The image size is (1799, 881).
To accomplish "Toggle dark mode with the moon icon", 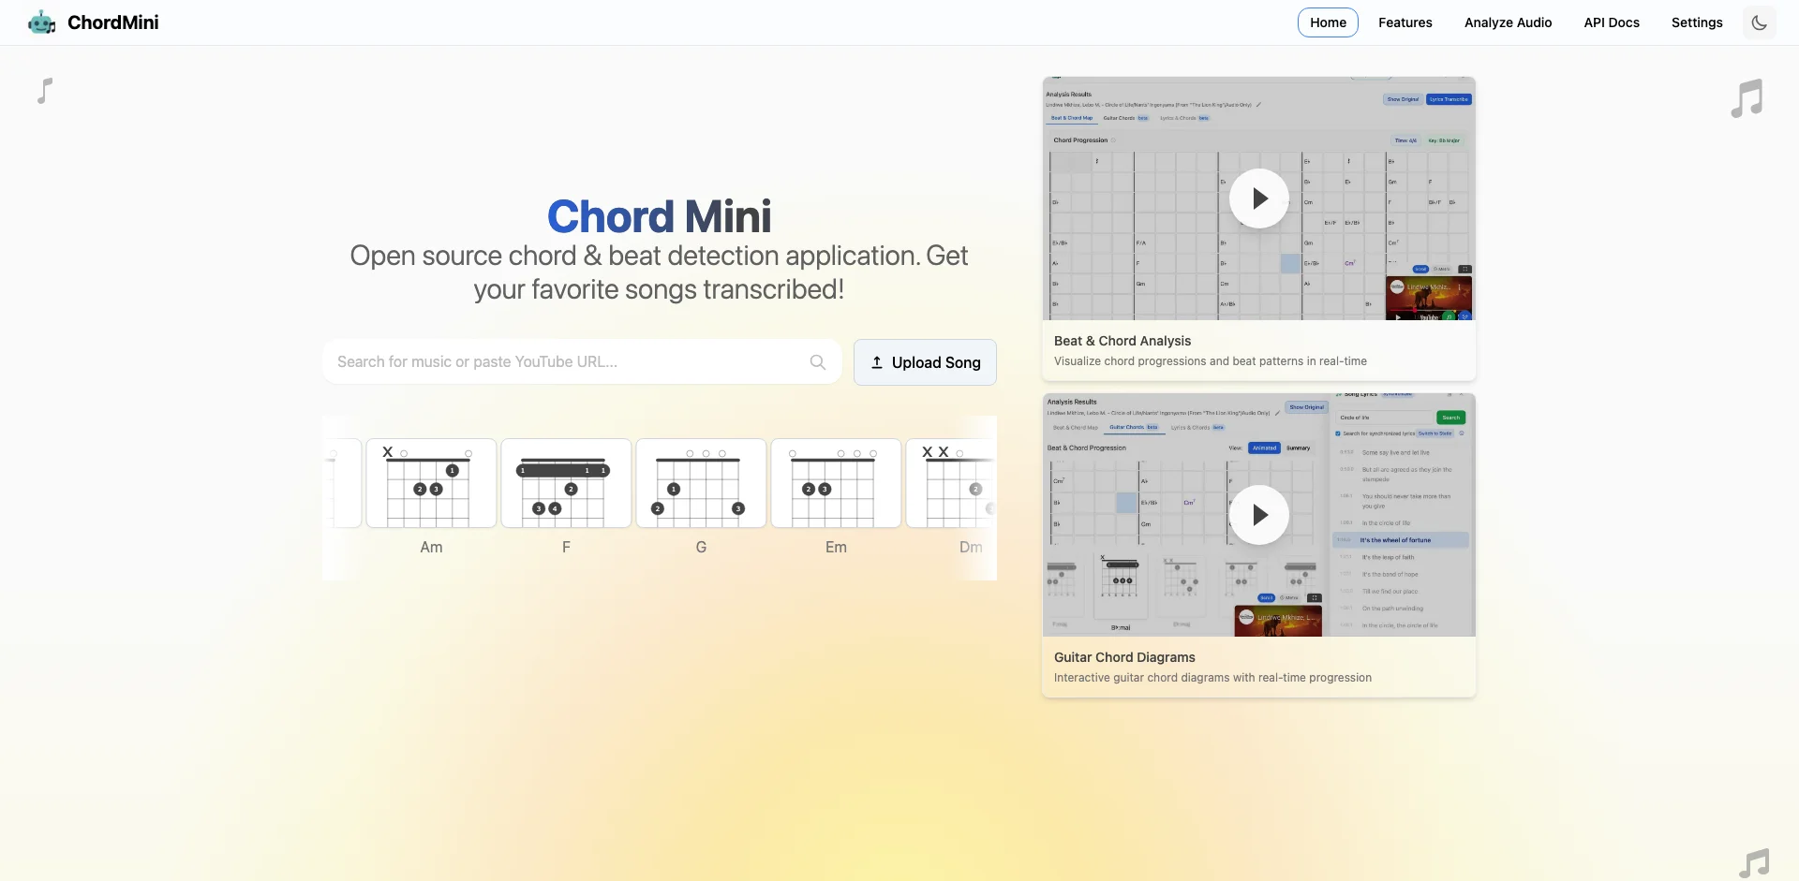I will pos(1759,22).
